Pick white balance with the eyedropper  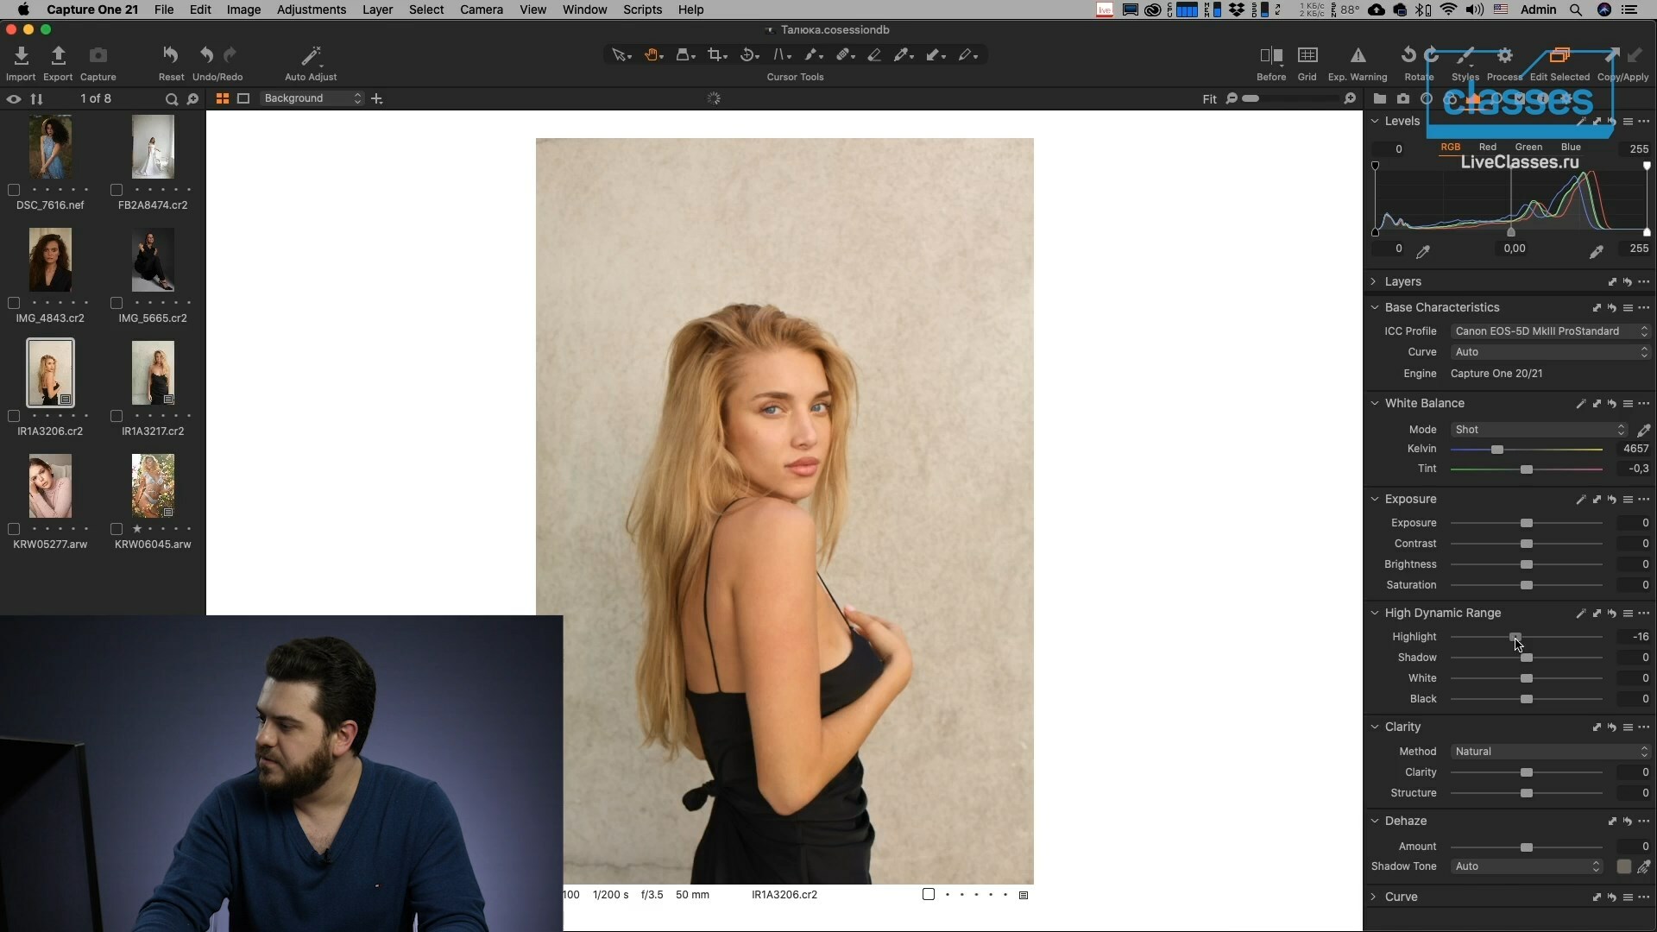1643,430
